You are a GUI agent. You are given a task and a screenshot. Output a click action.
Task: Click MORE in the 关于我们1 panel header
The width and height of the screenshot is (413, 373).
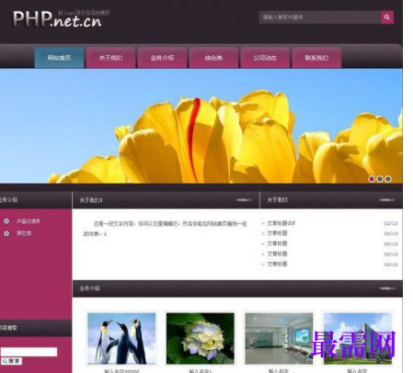click(244, 200)
